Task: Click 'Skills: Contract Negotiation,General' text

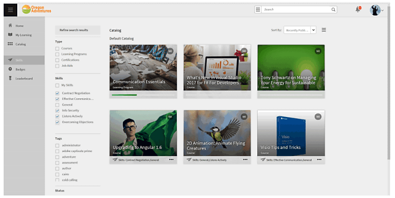Action: coord(139,160)
